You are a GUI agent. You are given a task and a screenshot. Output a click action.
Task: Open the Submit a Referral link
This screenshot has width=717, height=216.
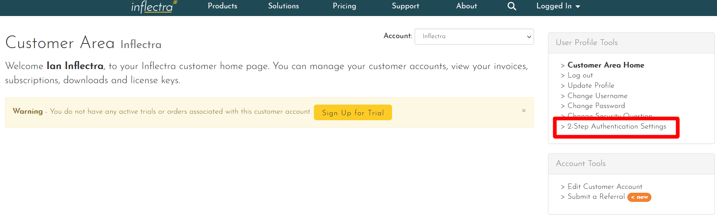tap(596, 197)
